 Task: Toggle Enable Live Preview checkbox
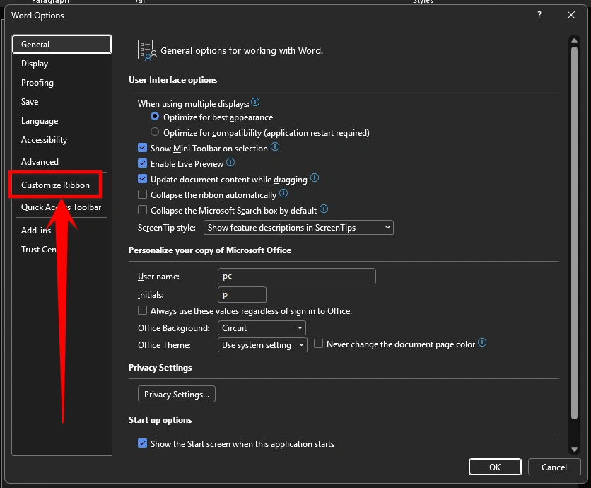tap(142, 163)
